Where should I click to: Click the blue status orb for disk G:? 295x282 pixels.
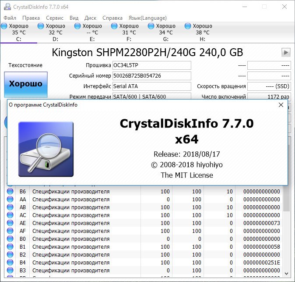tap(151, 26)
